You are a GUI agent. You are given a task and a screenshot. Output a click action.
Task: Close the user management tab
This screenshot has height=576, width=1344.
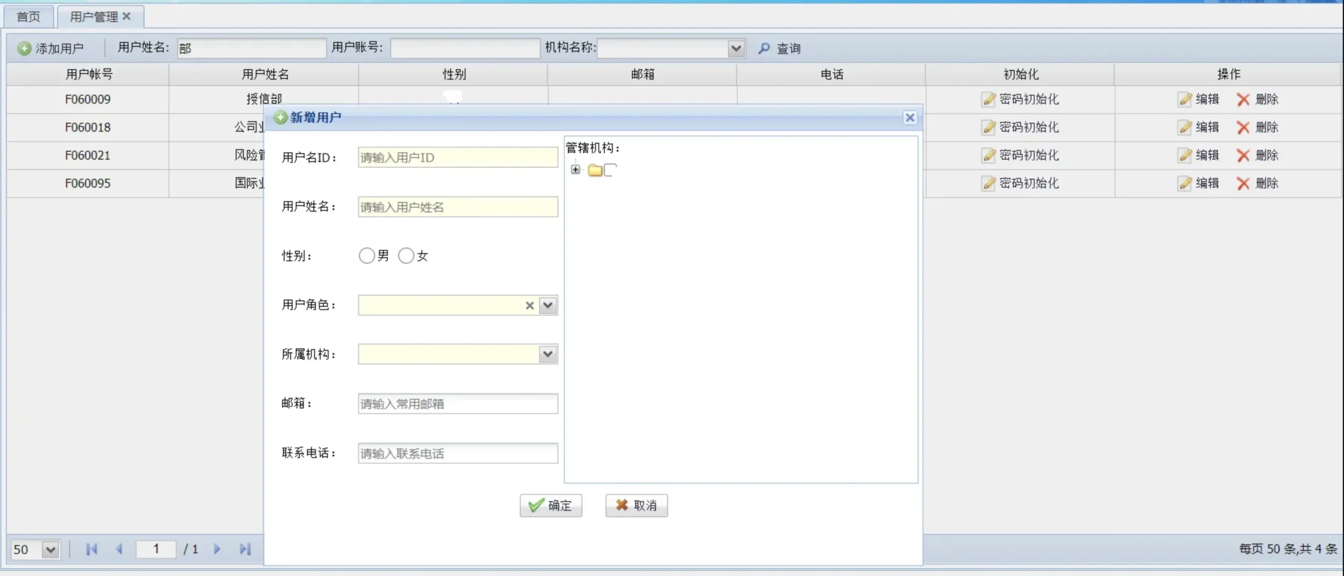tap(127, 16)
